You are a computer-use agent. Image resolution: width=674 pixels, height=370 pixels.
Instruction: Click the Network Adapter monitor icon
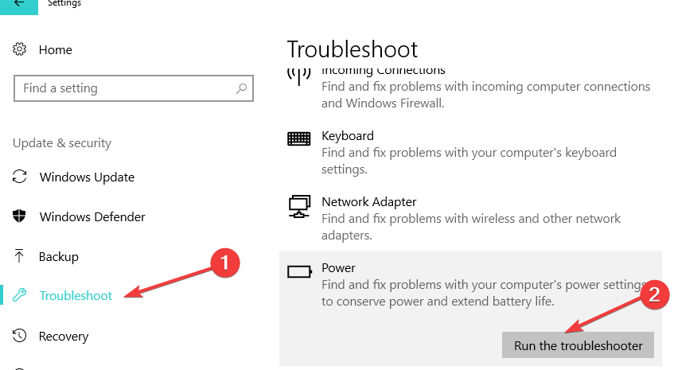pyautogui.click(x=299, y=206)
